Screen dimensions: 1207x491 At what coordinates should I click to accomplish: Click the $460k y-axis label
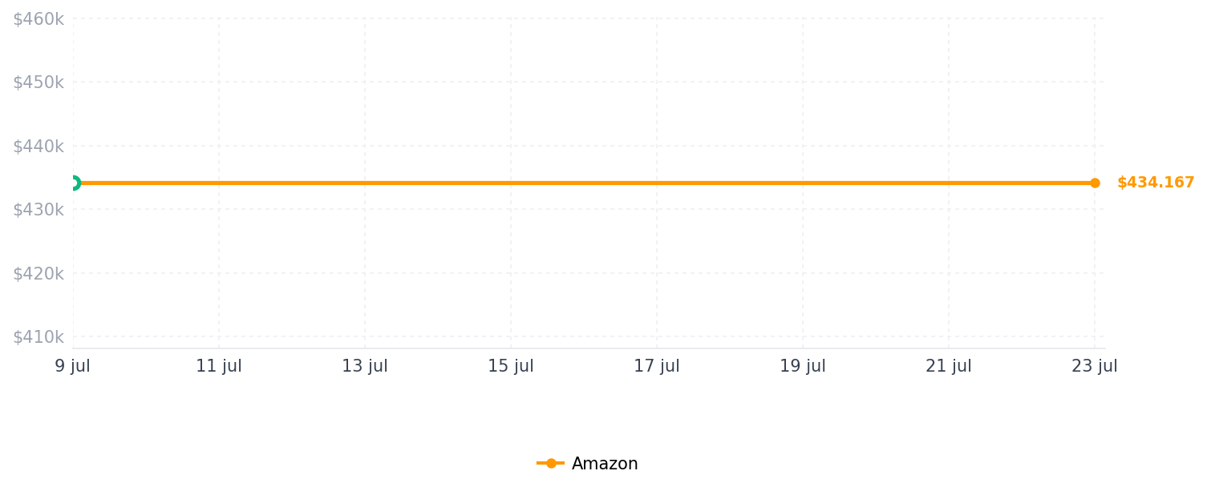point(38,19)
